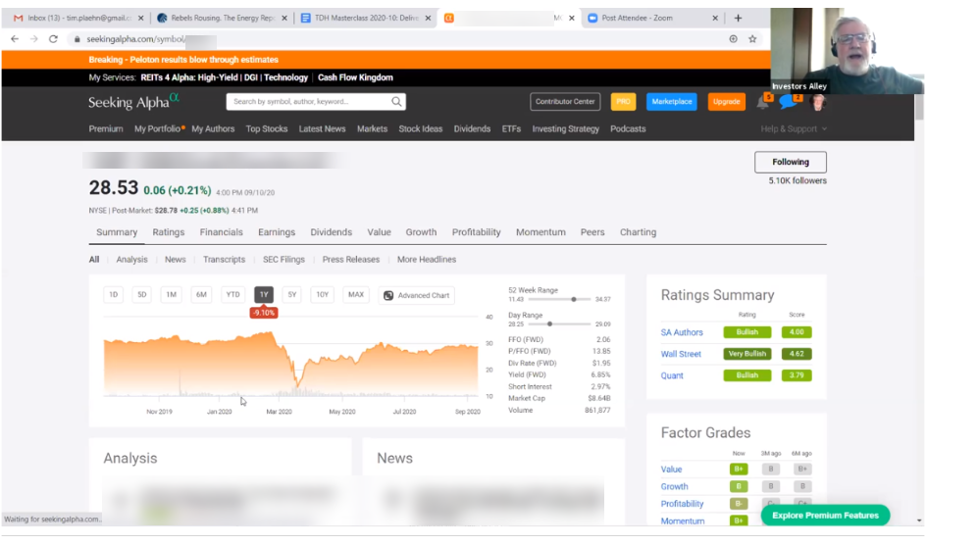Open notifications bell icon
Screen dimensions: 978x546
[763, 102]
